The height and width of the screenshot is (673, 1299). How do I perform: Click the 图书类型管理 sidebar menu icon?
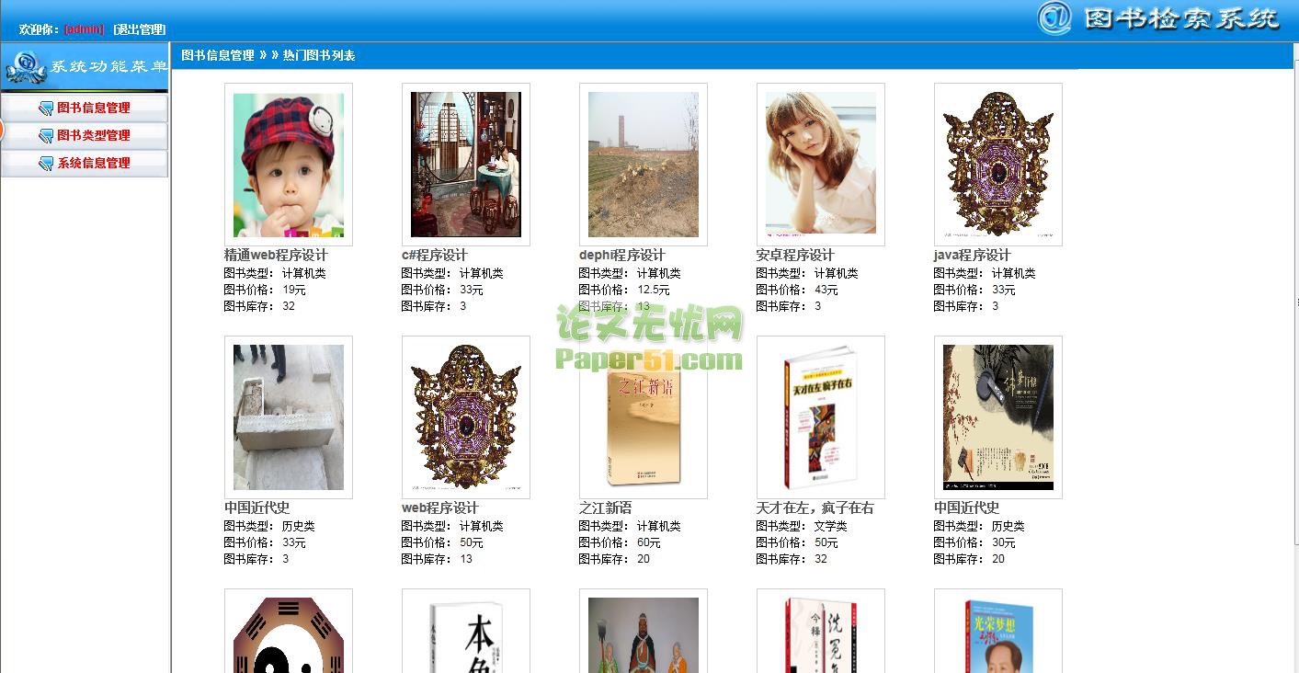46,136
